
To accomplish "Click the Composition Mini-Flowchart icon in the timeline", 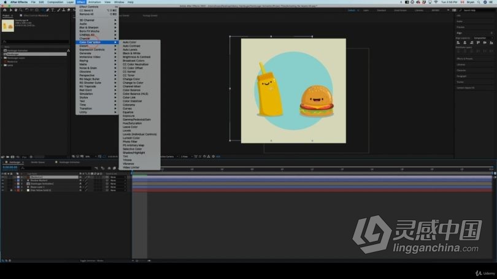I will tap(96, 168).
